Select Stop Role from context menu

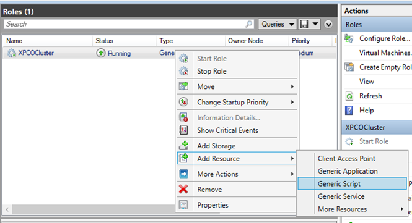pos(237,71)
